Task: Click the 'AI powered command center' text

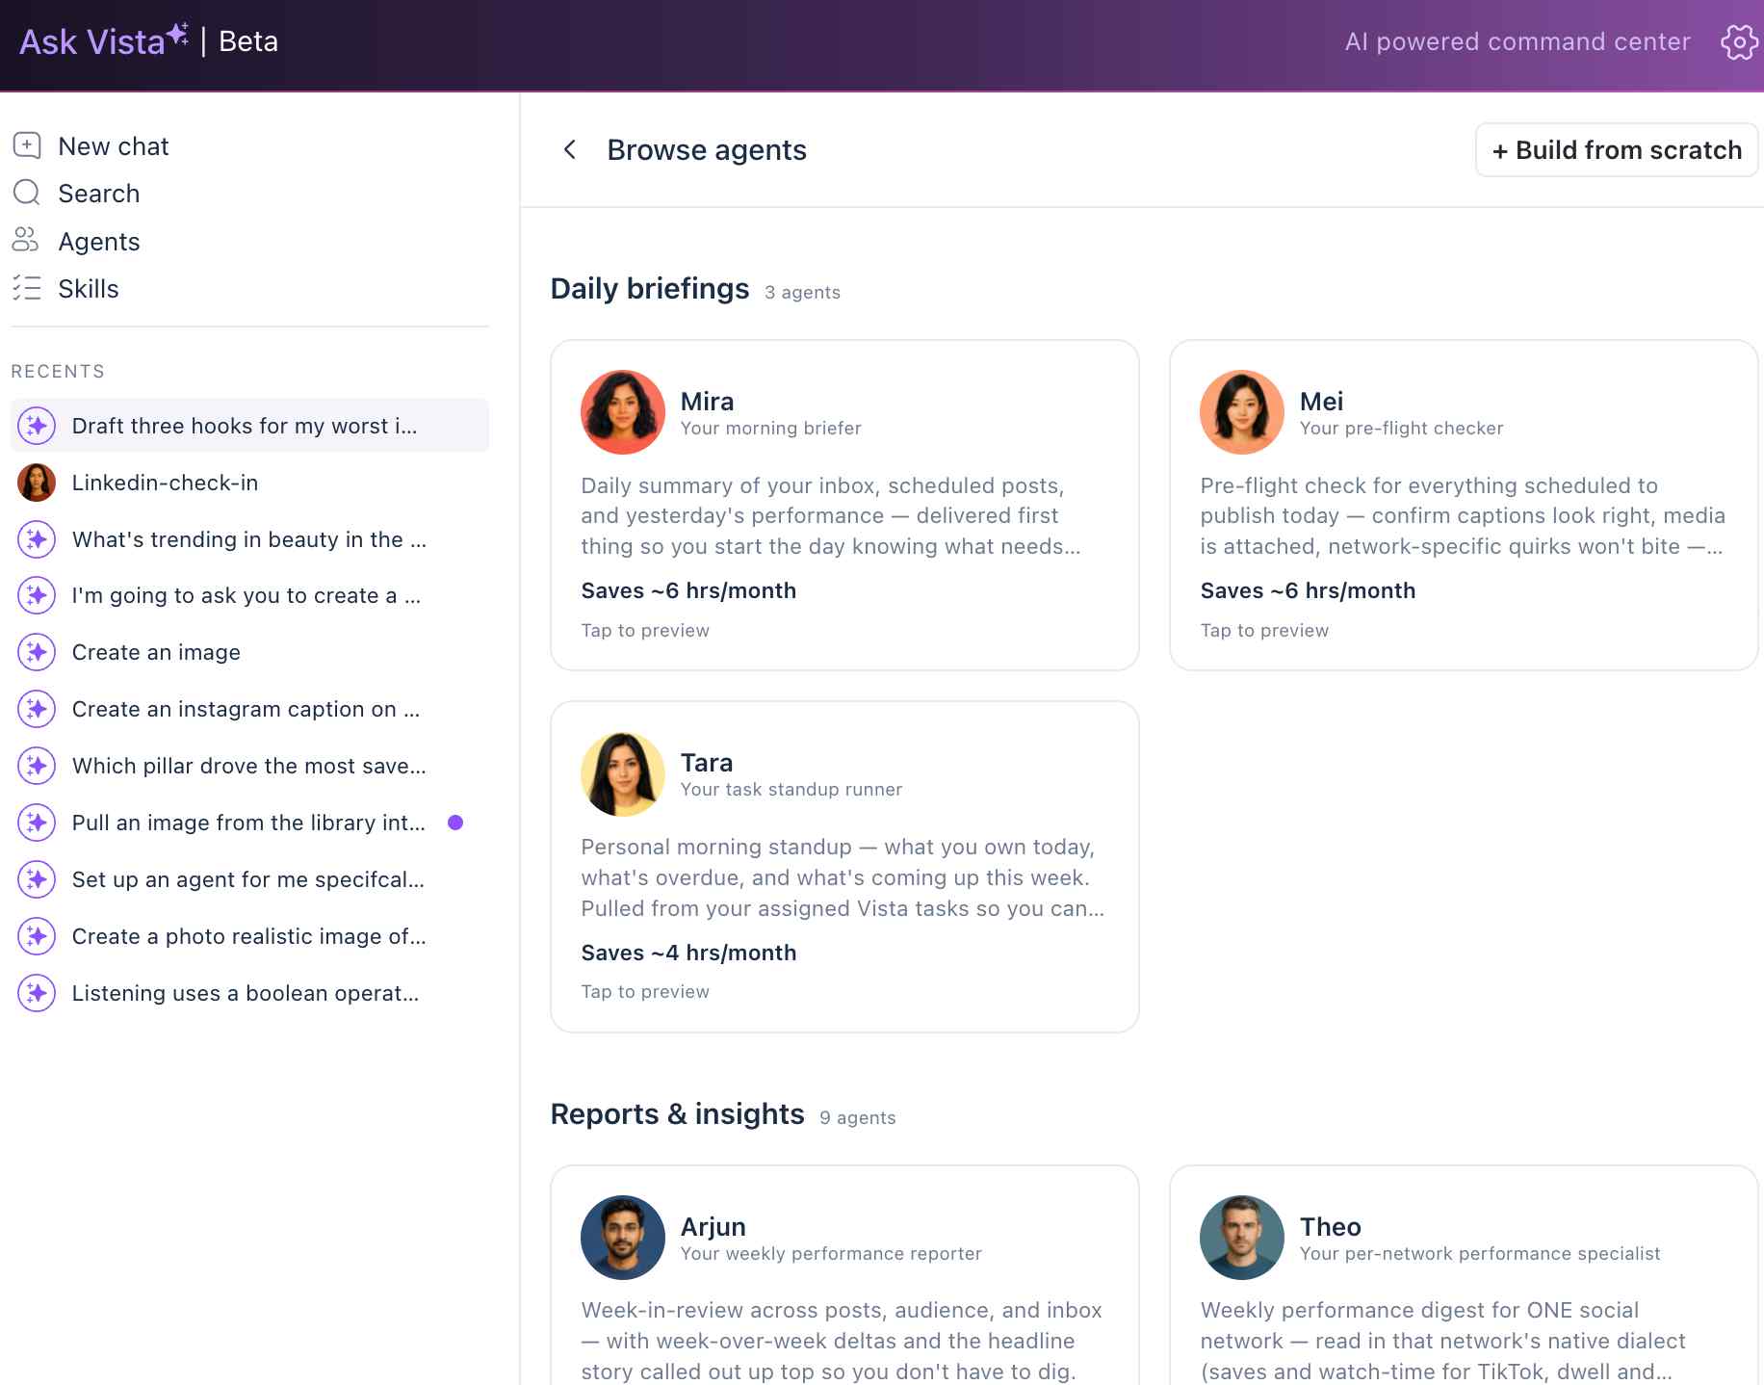Action: click(x=1518, y=41)
